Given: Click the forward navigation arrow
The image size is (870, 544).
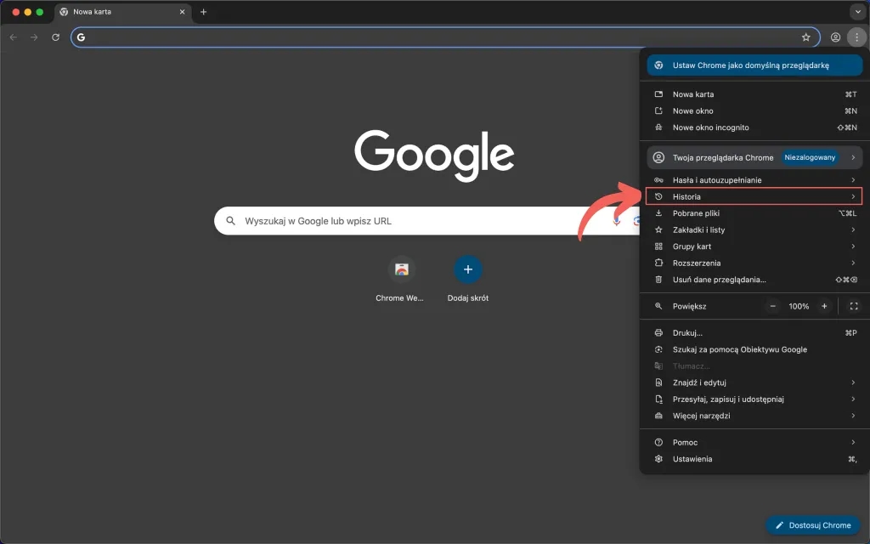Looking at the screenshot, I should (33, 37).
